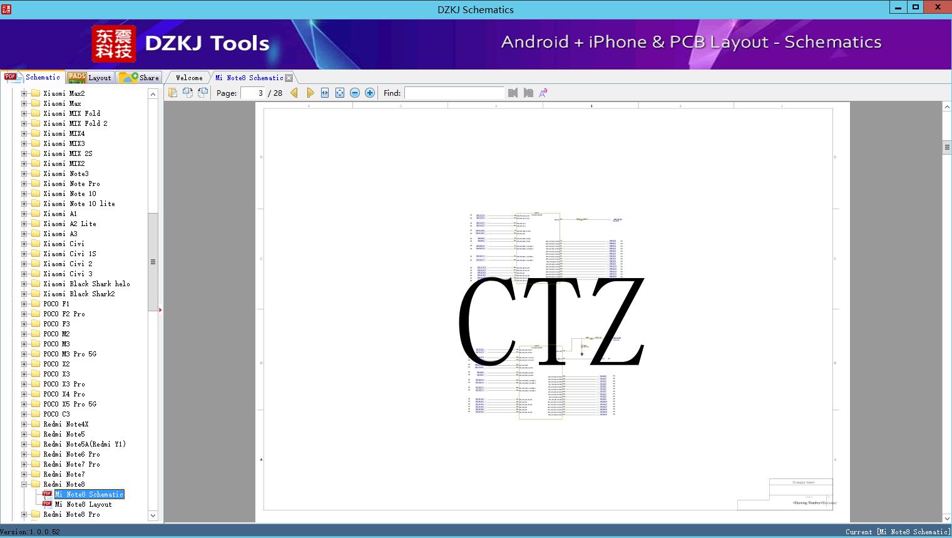Click document view scroll-up arrow
The image size is (952, 538).
(x=947, y=107)
